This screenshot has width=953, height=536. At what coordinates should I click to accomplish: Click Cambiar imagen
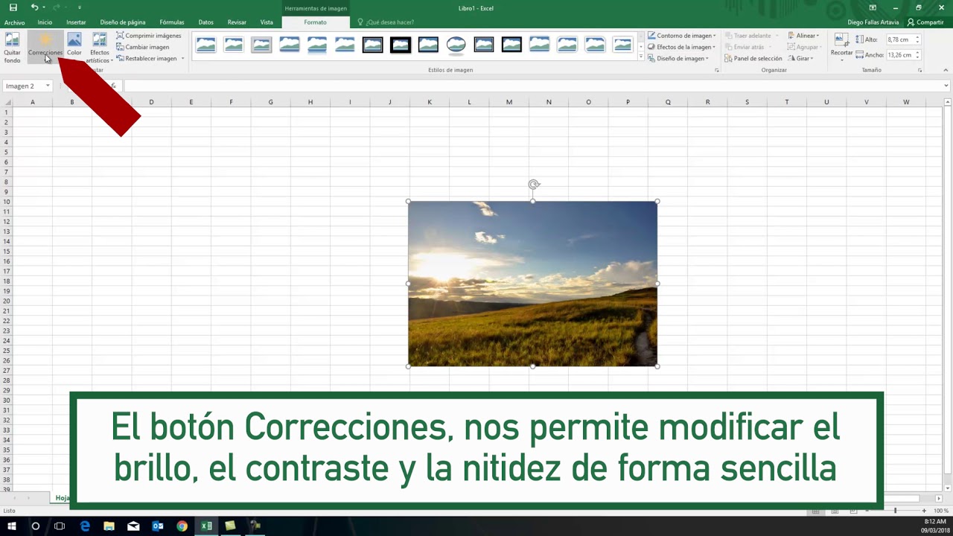coord(142,47)
